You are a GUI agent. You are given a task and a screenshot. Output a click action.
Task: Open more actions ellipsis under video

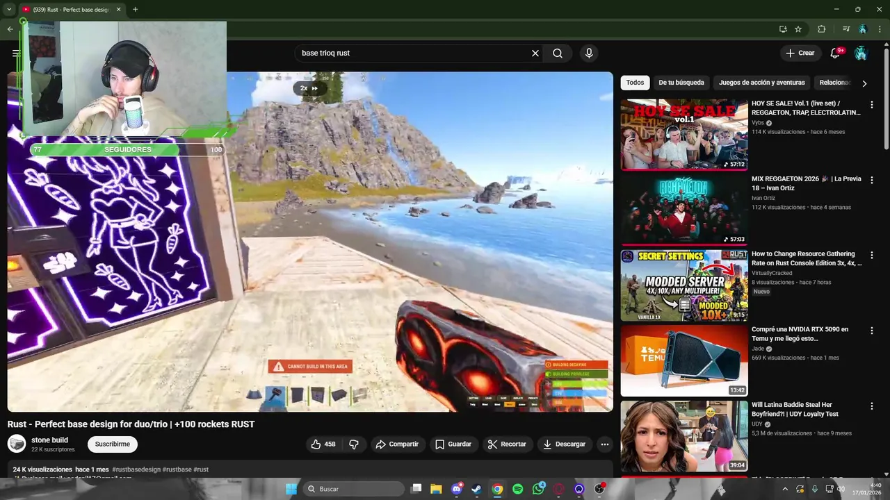(604, 444)
